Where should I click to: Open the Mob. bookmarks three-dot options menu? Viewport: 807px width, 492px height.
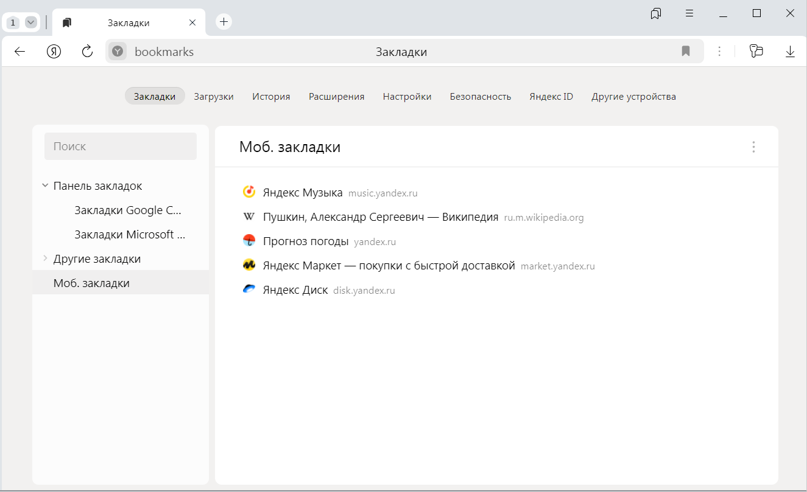click(753, 147)
